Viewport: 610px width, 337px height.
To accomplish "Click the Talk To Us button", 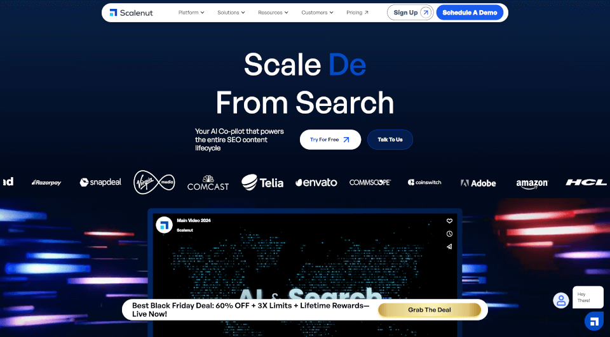I will tap(390, 140).
